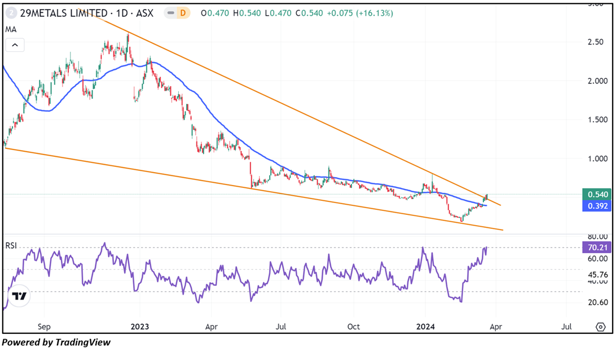Click the 20.60 RSI axis label
Screen dimensions: 615x348
598,302
